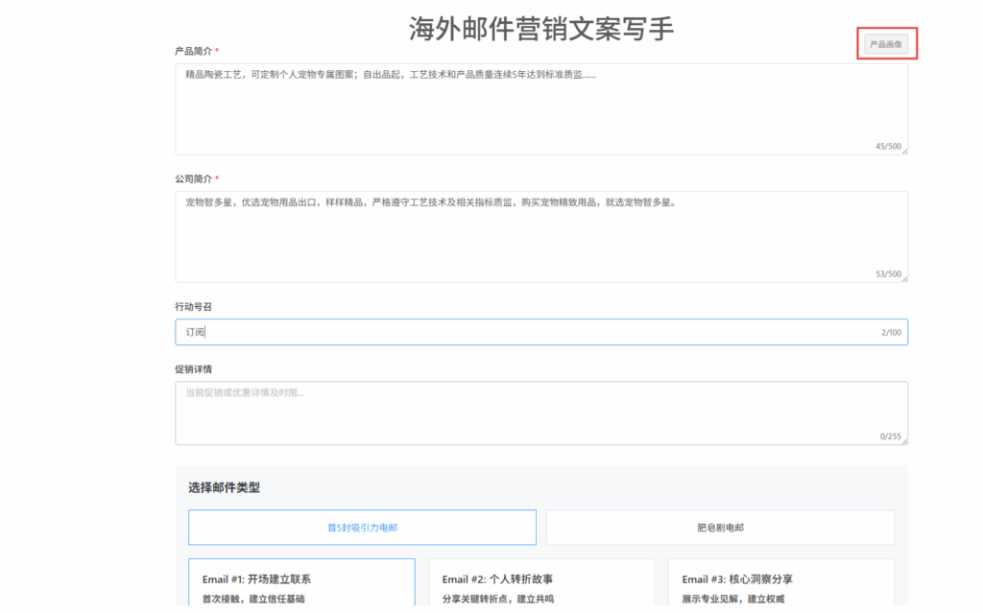Focus the 产品简介 text area
The image size is (983, 613).
(x=540, y=108)
